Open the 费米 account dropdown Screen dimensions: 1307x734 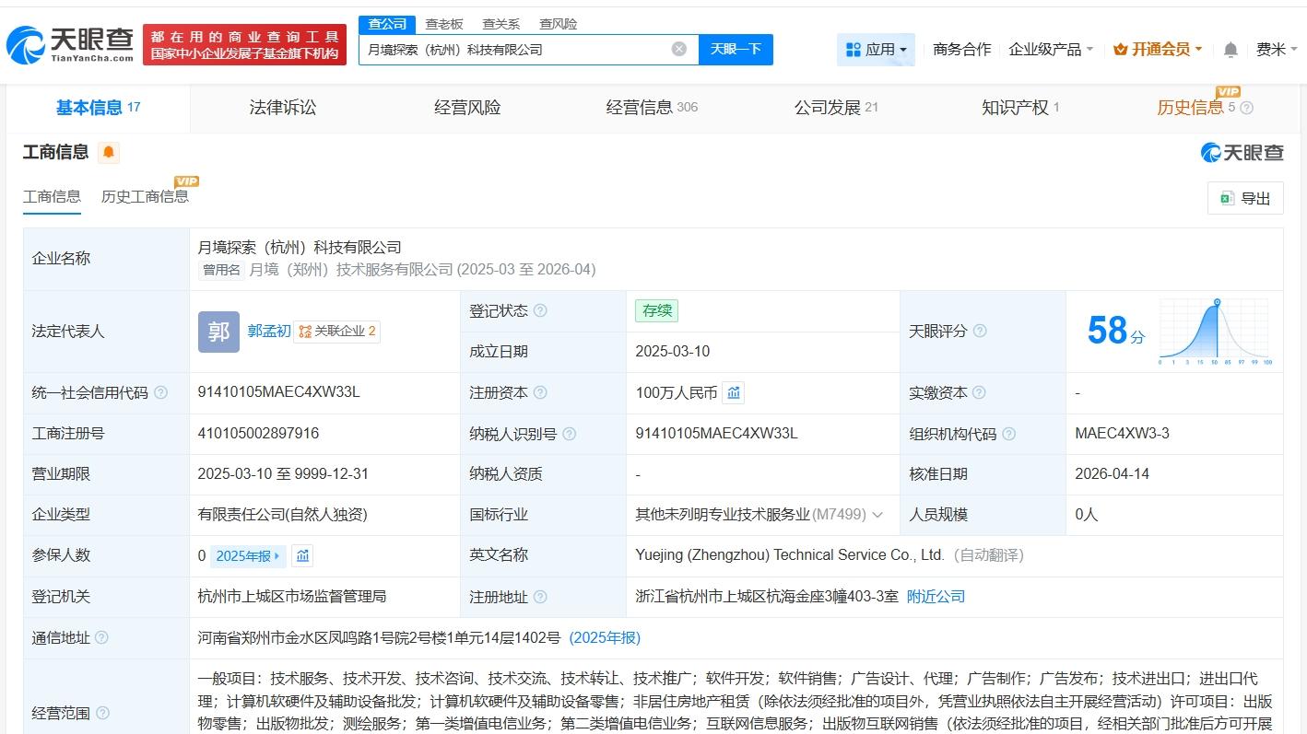tap(1278, 50)
